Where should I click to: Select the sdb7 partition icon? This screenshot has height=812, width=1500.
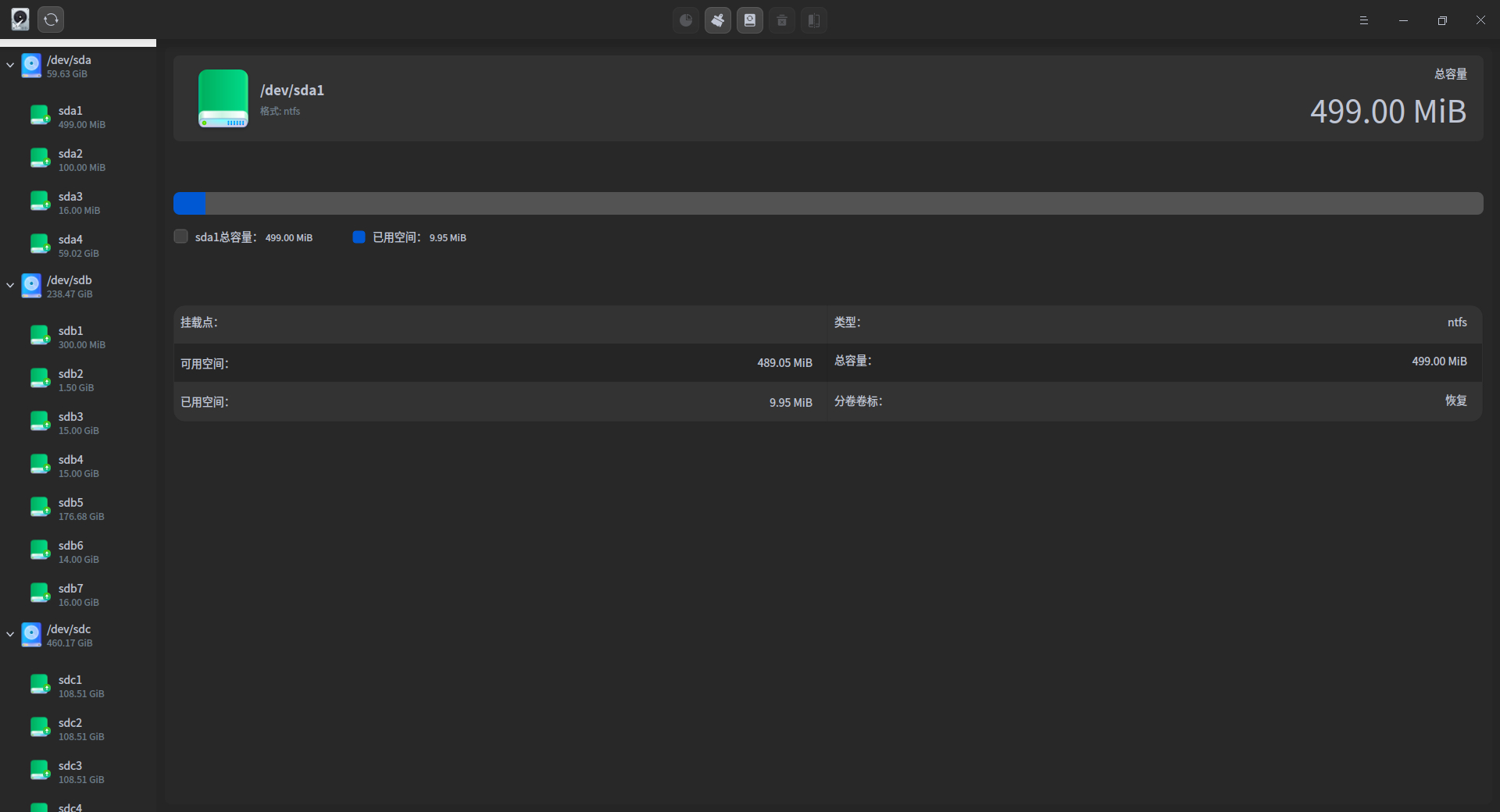(41, 593)
